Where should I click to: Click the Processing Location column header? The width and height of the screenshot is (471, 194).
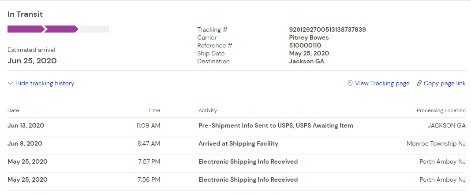click(441, 110)
